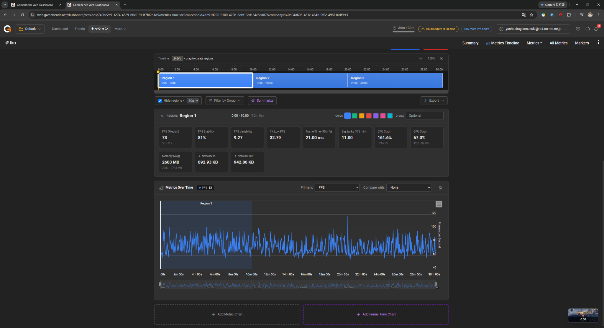Screen dimensions: 604x328
Task: Open the 30s hide-regions duration dropdown
Action: 193,101
